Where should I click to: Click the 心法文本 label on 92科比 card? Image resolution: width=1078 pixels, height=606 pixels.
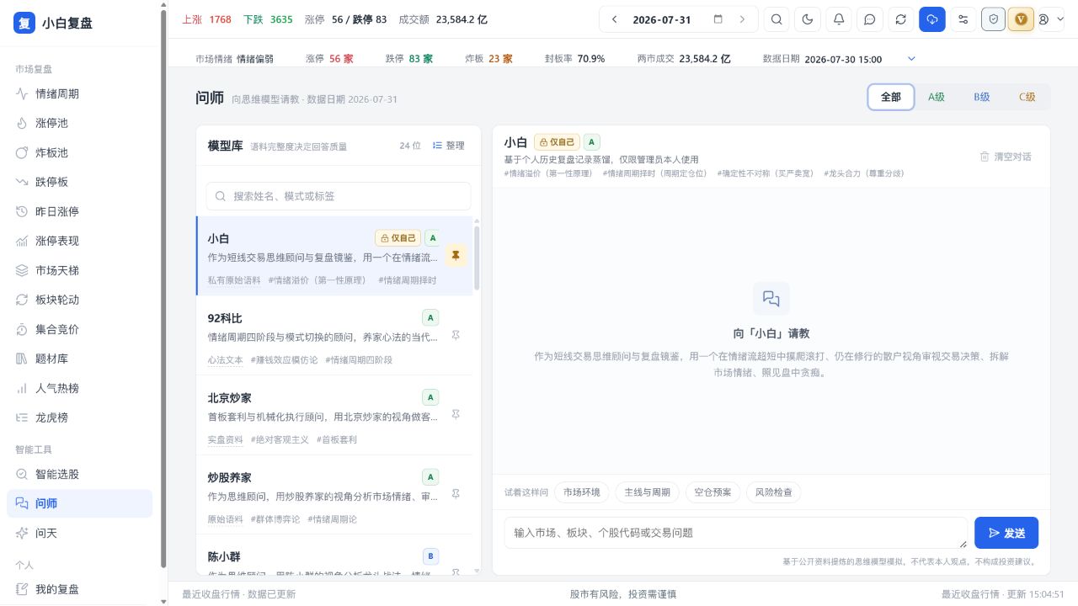[225, 359]
